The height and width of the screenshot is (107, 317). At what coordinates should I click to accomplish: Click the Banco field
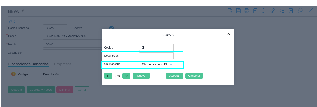pyautogui.click(x=72, y=36)
